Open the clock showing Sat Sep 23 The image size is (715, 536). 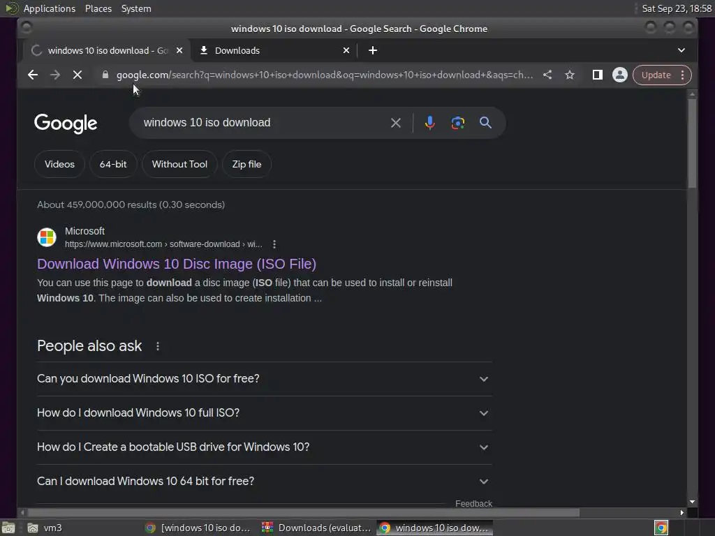(x=677, y=8)
